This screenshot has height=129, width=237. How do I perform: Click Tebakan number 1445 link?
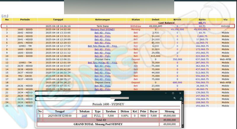(x=84, y=116)
